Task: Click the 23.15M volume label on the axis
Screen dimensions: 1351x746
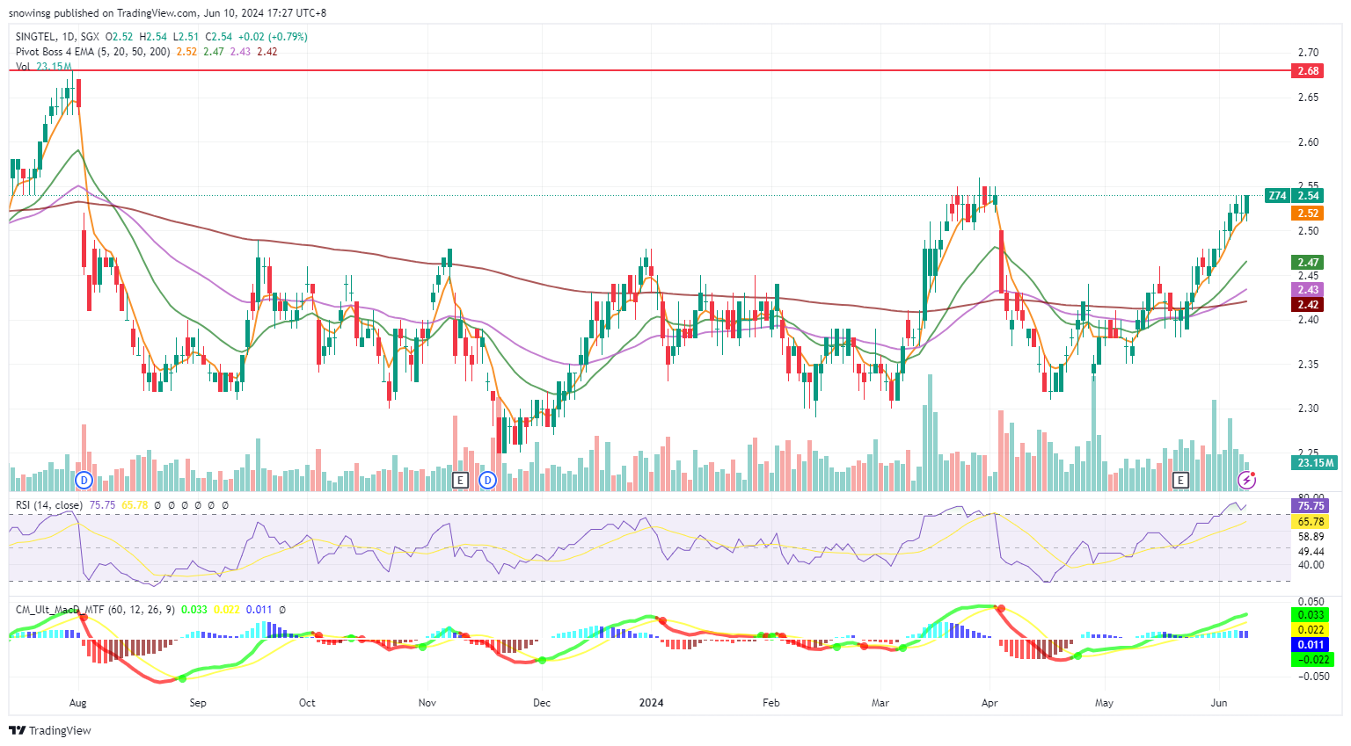Action: [1315, 463]
